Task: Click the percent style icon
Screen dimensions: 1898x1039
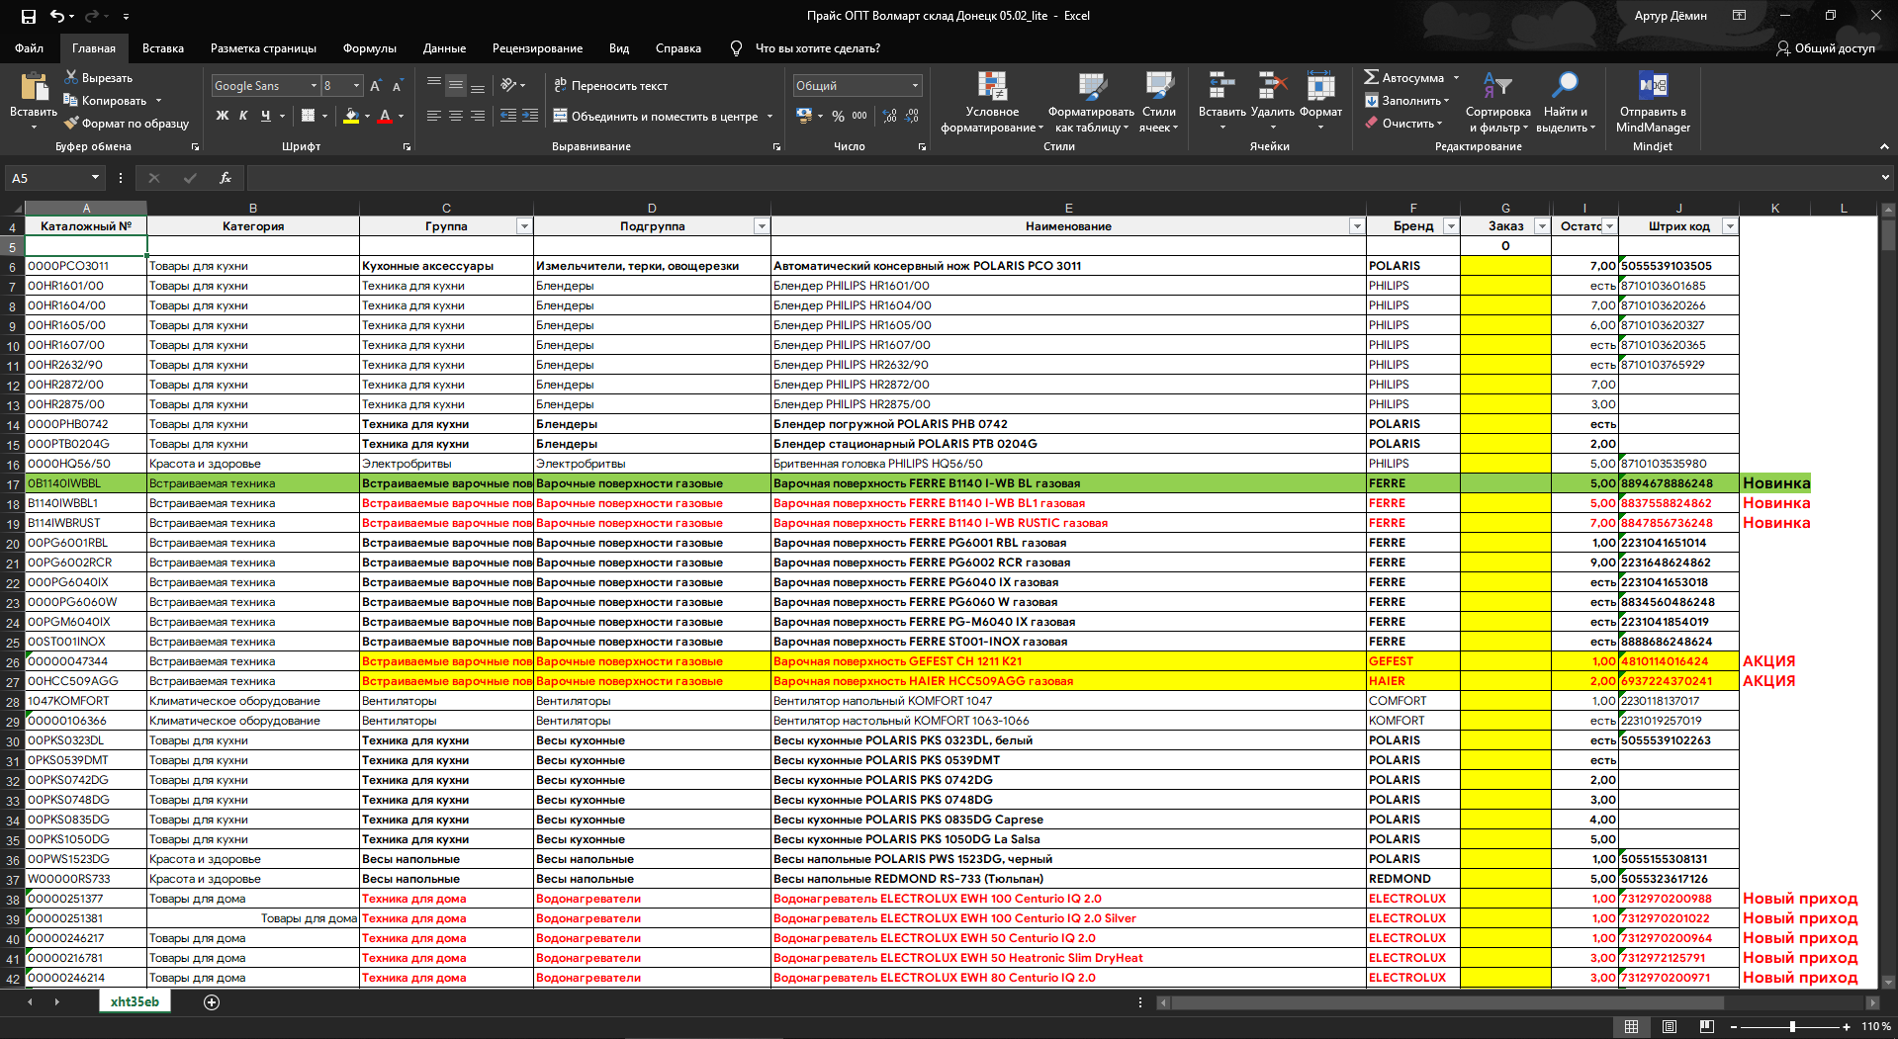Action: click(x=838, y=116)
